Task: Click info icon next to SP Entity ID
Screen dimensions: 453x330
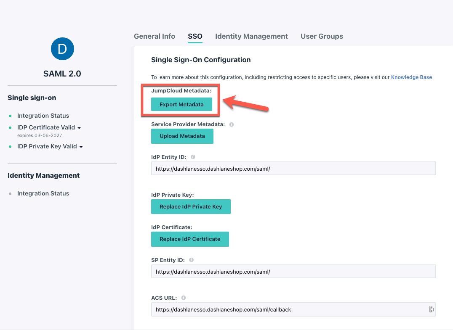Action: 191,260
